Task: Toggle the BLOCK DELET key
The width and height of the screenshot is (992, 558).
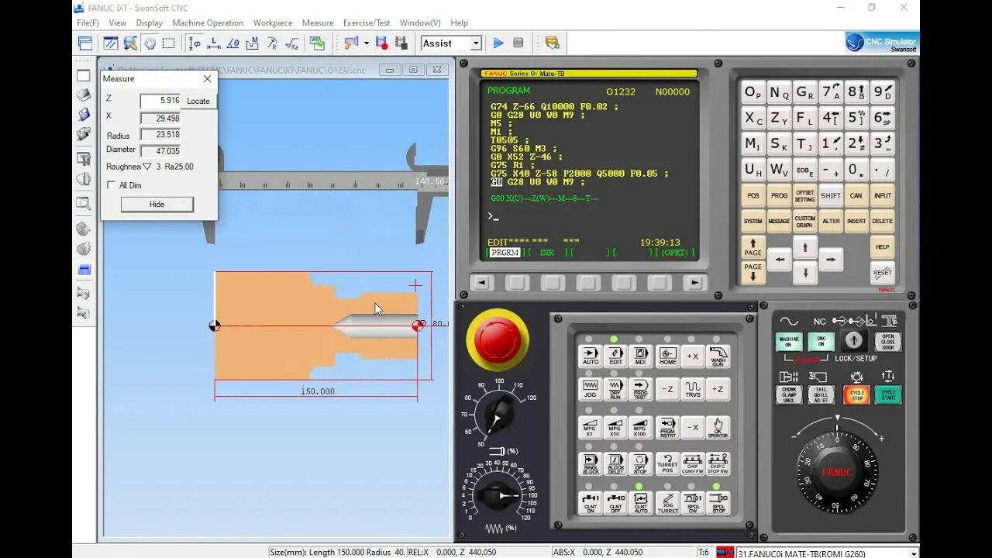Action: (615, 464)
